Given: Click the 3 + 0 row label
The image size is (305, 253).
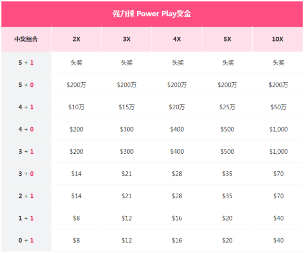Looking at the screenshot, I should (x=26, y=174).
